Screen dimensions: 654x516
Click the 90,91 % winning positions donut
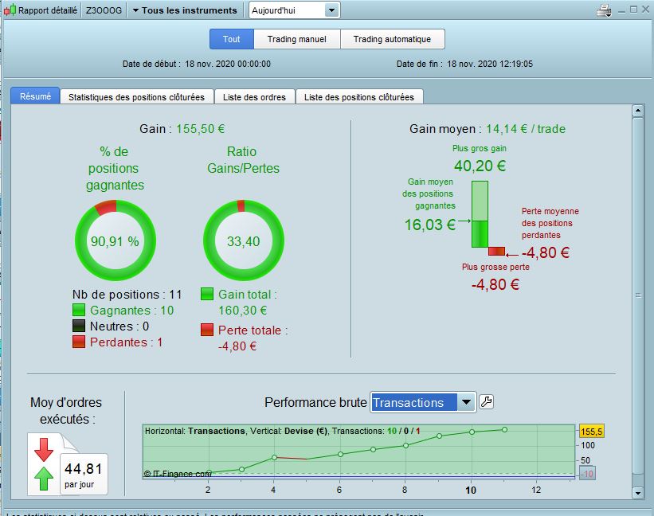click(116, 240)
